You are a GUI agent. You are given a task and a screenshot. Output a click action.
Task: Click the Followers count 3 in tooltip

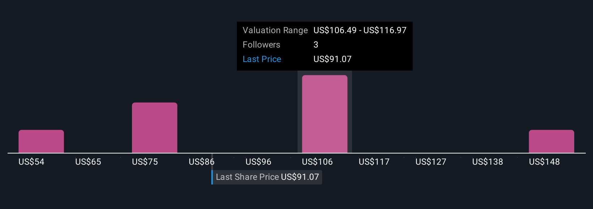316,45
